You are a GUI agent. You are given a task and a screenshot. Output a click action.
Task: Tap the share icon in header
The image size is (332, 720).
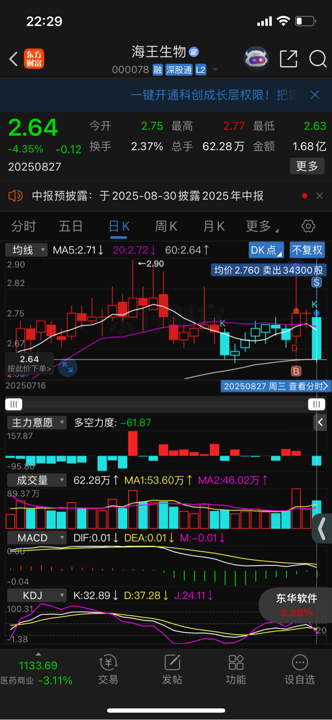288,59
